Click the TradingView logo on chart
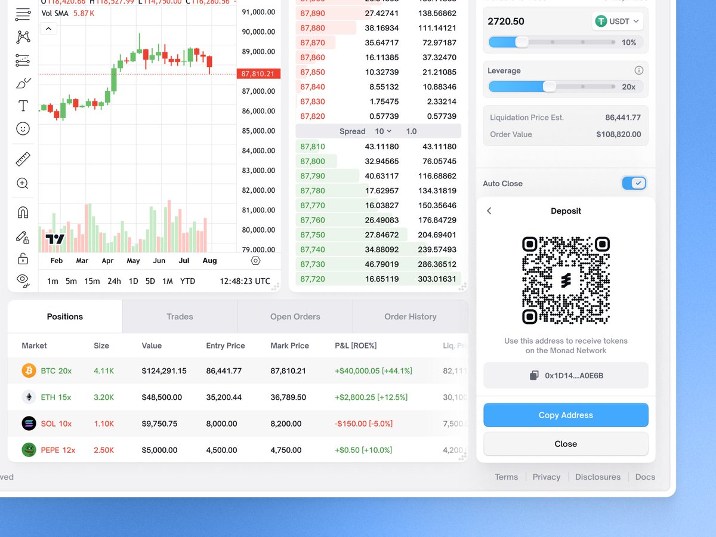Viewport: 716px width, 537px height. [x=55, y=239]
